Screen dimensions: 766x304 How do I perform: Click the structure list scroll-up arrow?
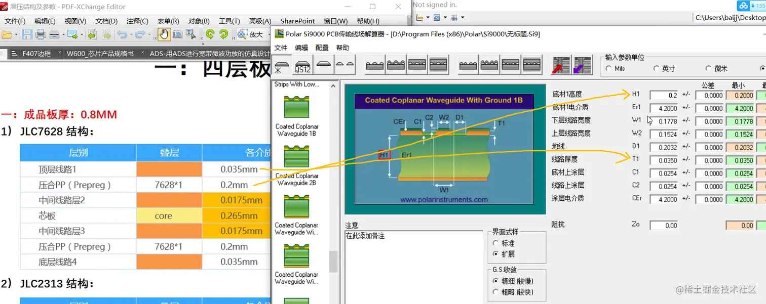pos(333,86)
